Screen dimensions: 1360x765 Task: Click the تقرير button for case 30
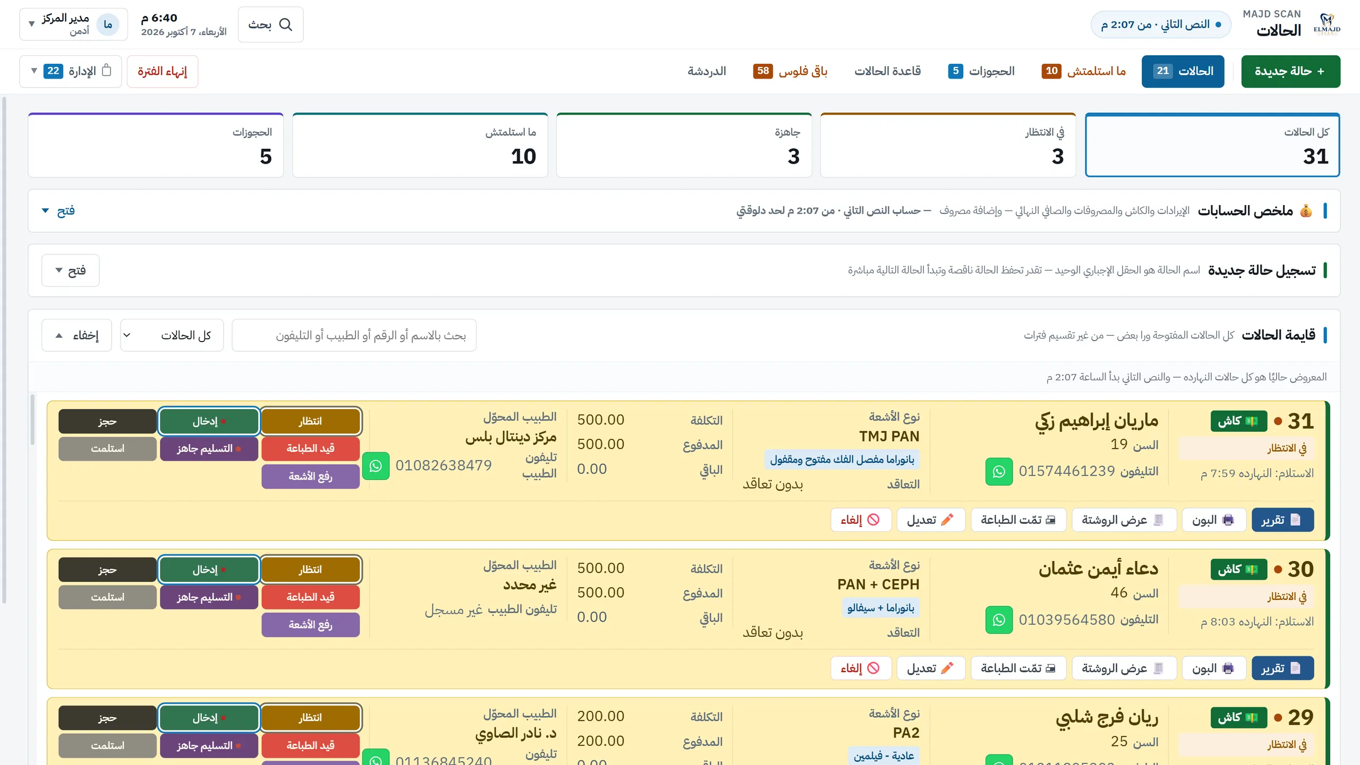(1282, 668)
